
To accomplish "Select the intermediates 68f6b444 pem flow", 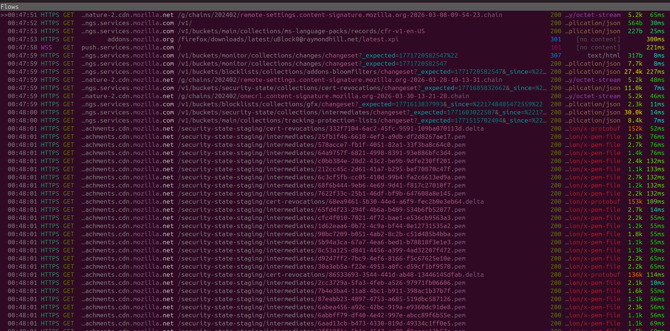I will [335, 185].
